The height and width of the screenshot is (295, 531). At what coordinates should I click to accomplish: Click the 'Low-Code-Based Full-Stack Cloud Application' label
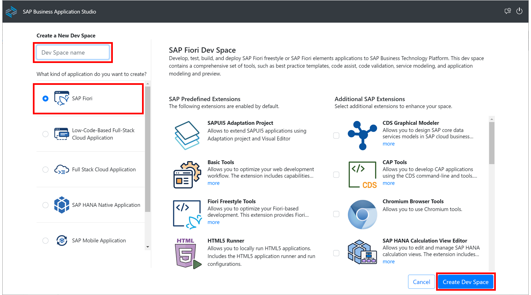click(x=103, y=134)
